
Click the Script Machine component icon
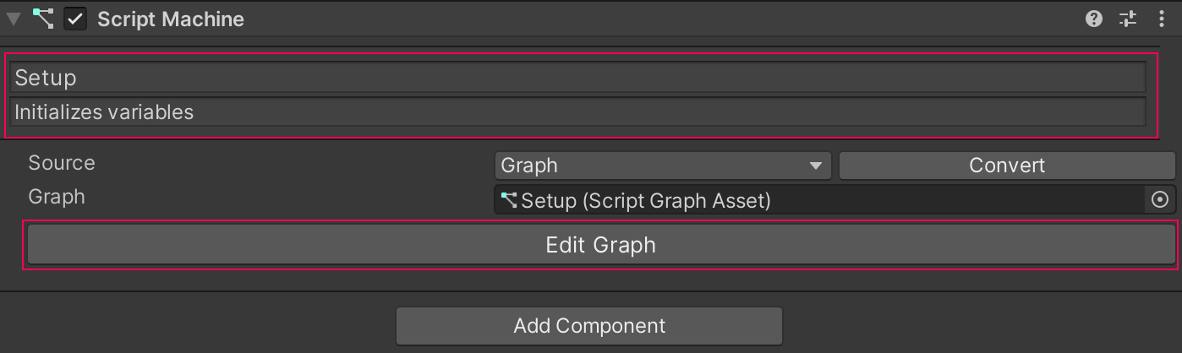click(x=43, y=19)
